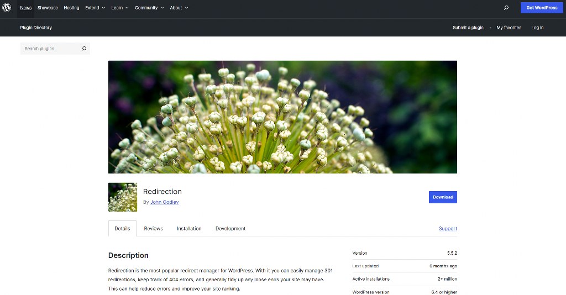The height and width of the screenshot is (295, 566).
Task: Click the 'WordPress version' label
Action: [x=371, y=292]
